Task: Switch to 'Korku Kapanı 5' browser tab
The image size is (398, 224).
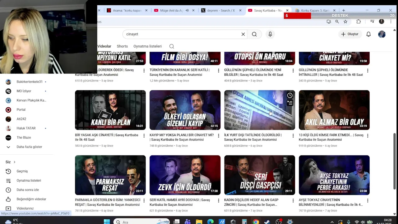Action: coord(315,11)
